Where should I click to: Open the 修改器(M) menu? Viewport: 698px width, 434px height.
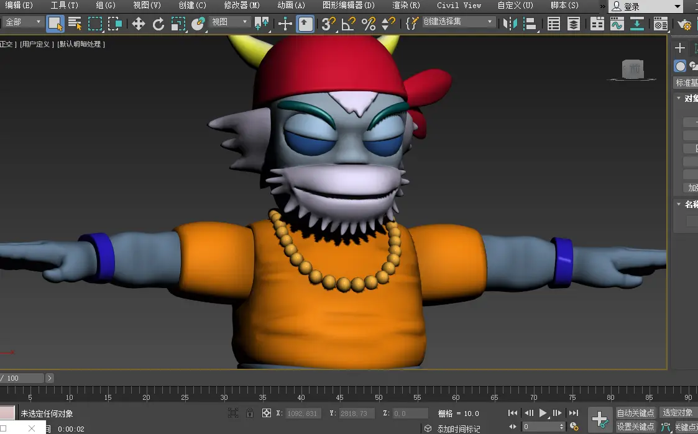[x=242, y=6]
